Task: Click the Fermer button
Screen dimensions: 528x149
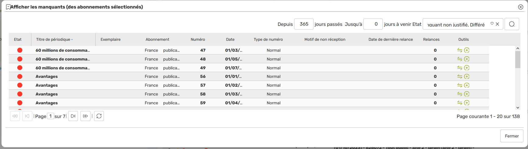Action: (x=512, y=136)
